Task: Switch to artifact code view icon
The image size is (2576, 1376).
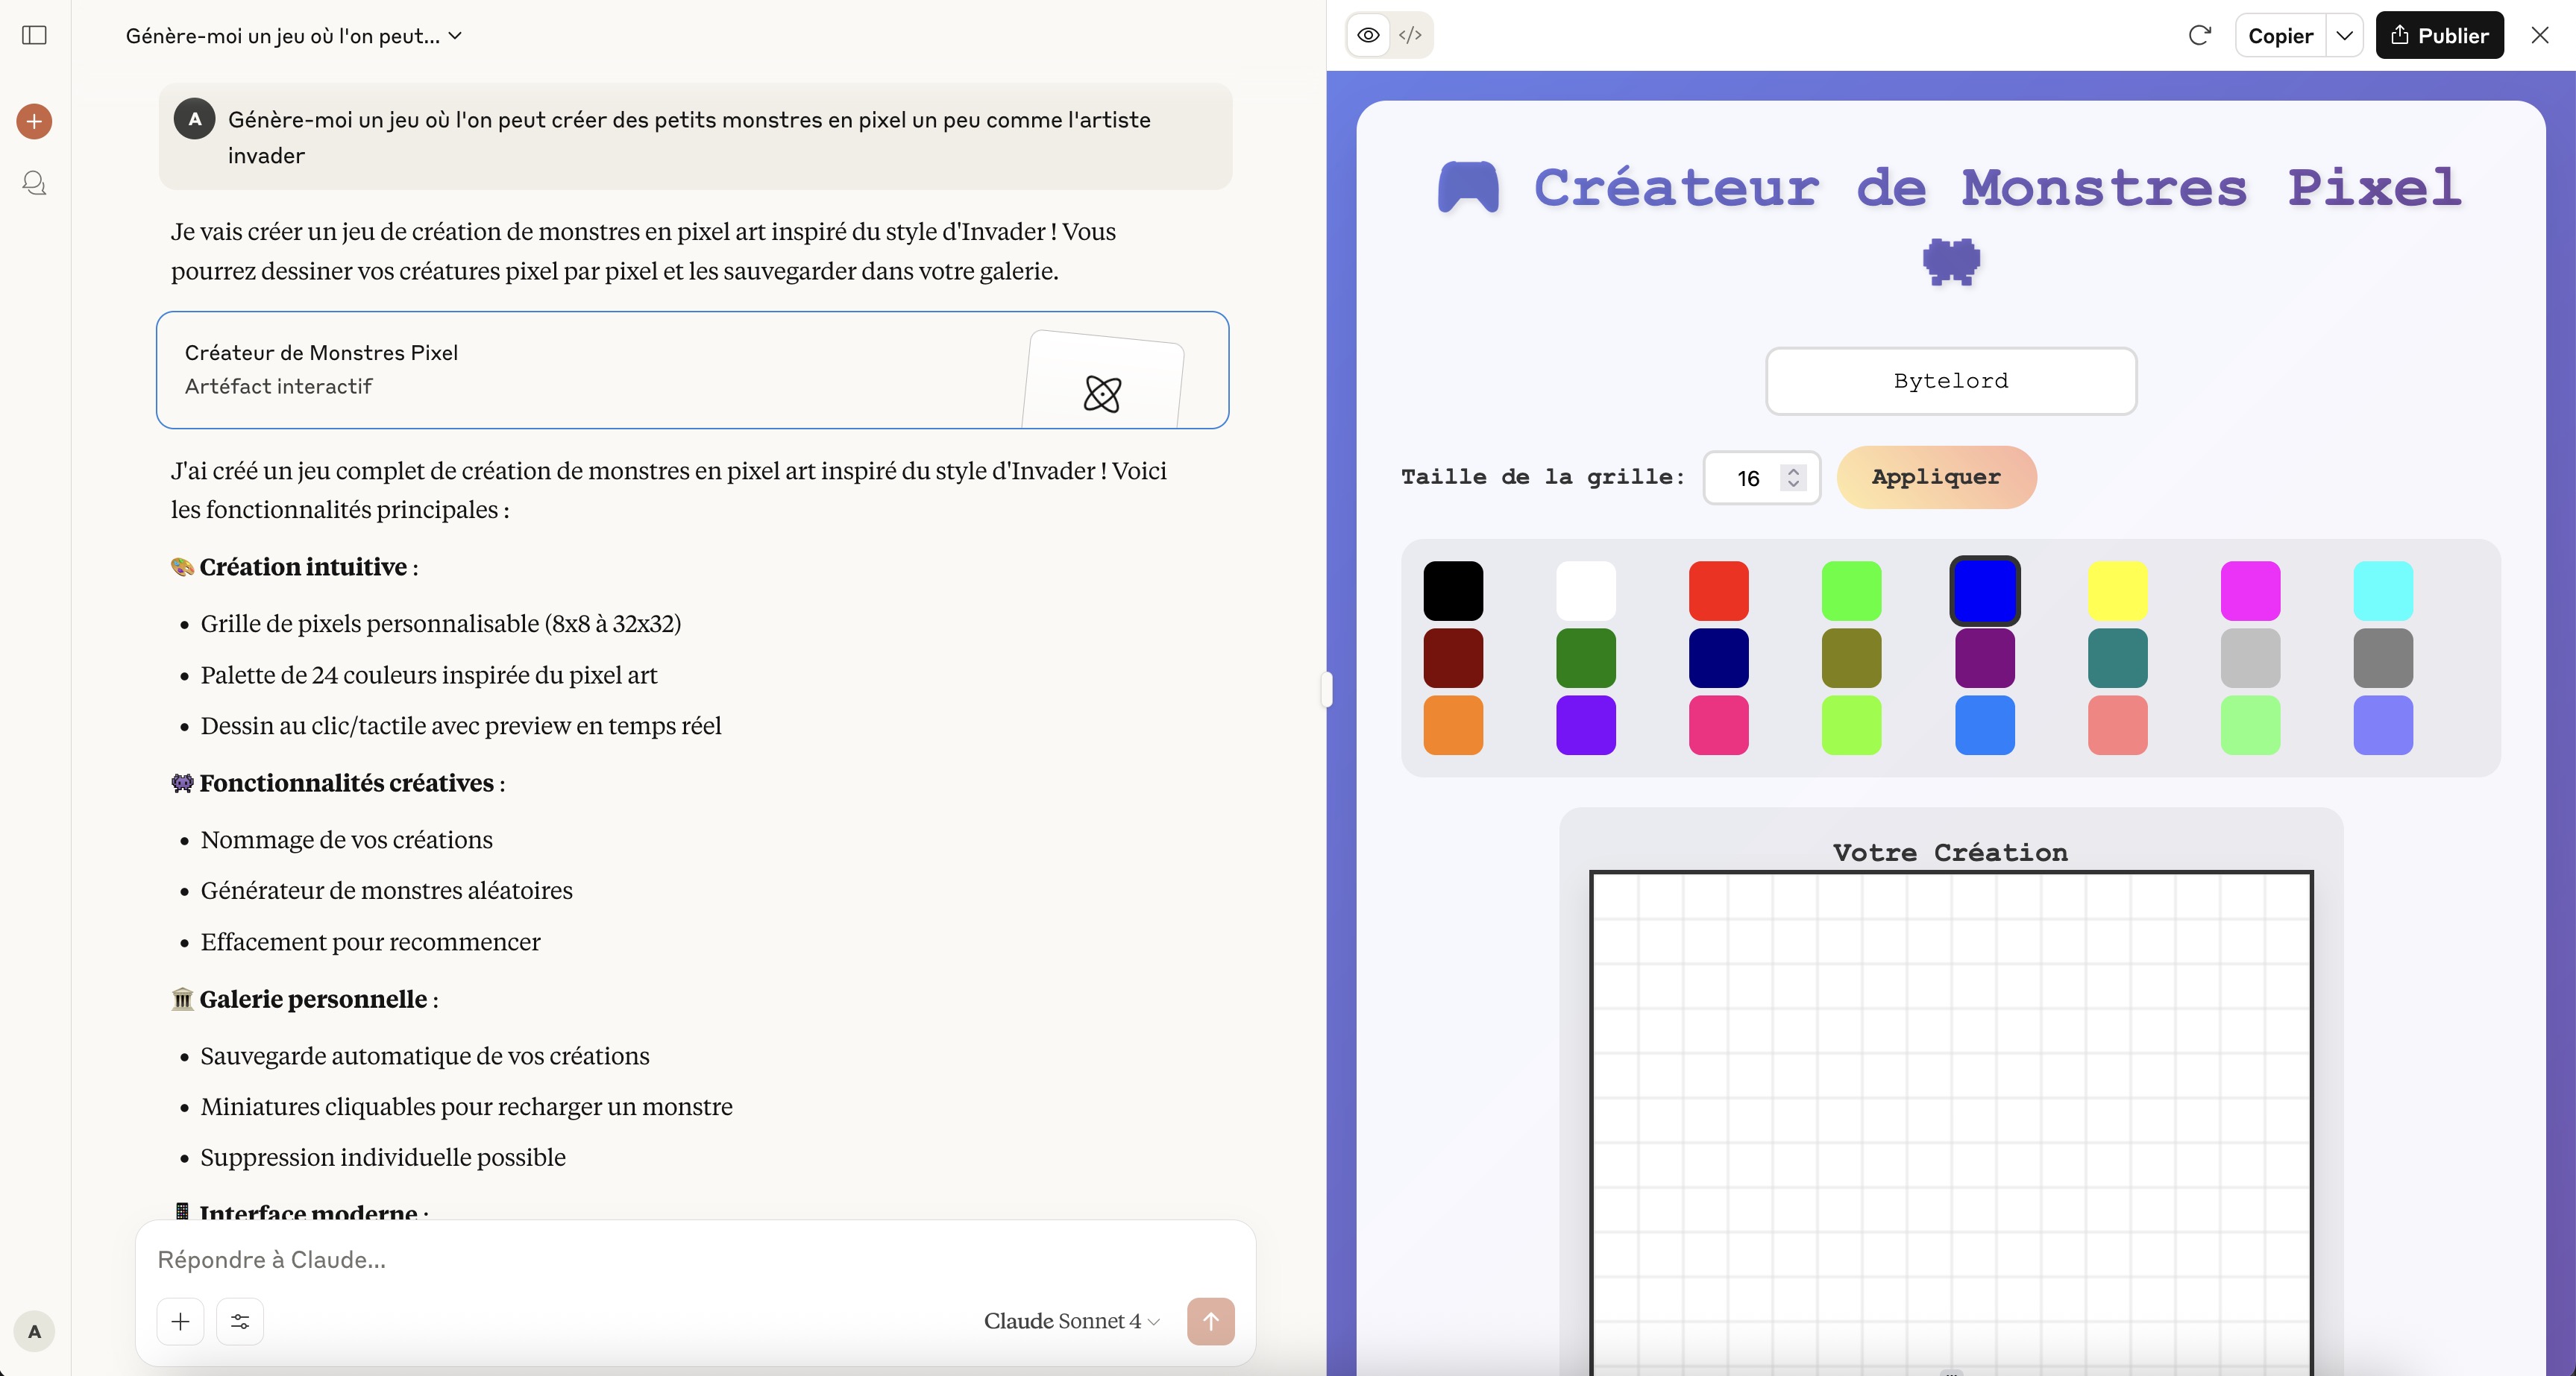Action: pos(1410,35)
